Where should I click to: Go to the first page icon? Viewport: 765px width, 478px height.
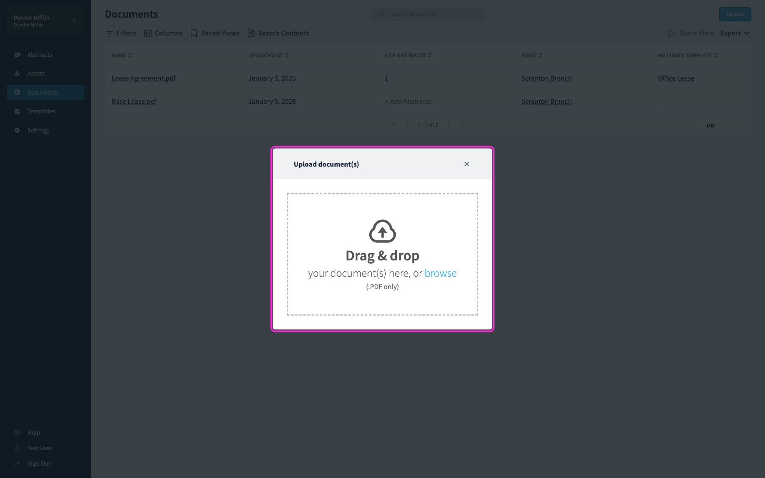pos(393,125)
